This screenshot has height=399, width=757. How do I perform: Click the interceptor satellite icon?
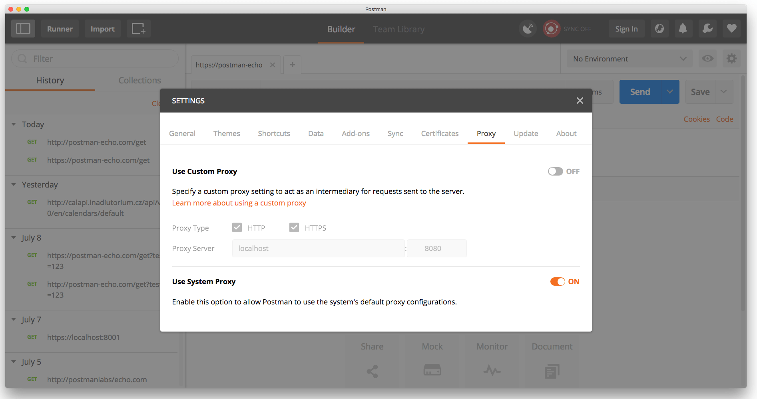pos(528,29)
